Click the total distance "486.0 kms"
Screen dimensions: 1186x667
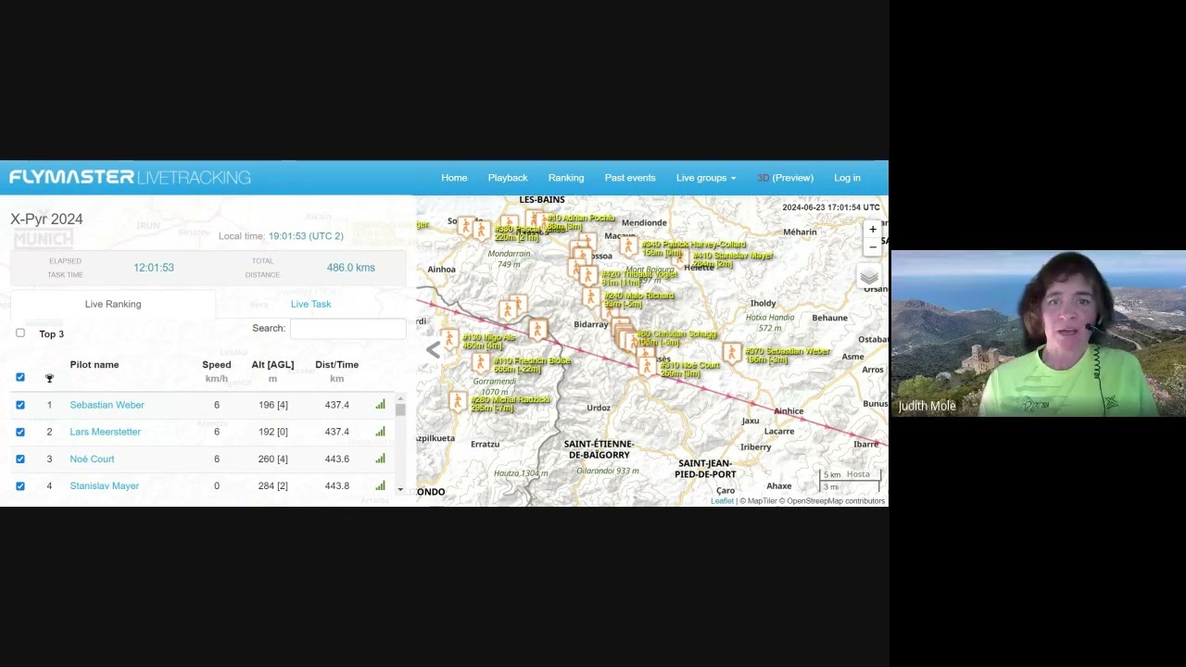pyautogui.click(x=350, y=268)
